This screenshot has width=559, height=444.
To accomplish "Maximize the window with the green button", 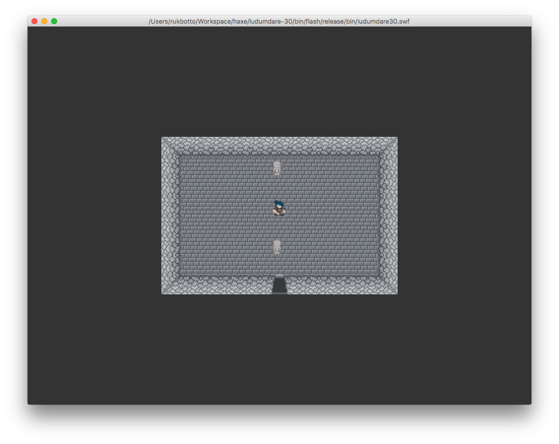I will pyautogui.click(x=54, y=21).
